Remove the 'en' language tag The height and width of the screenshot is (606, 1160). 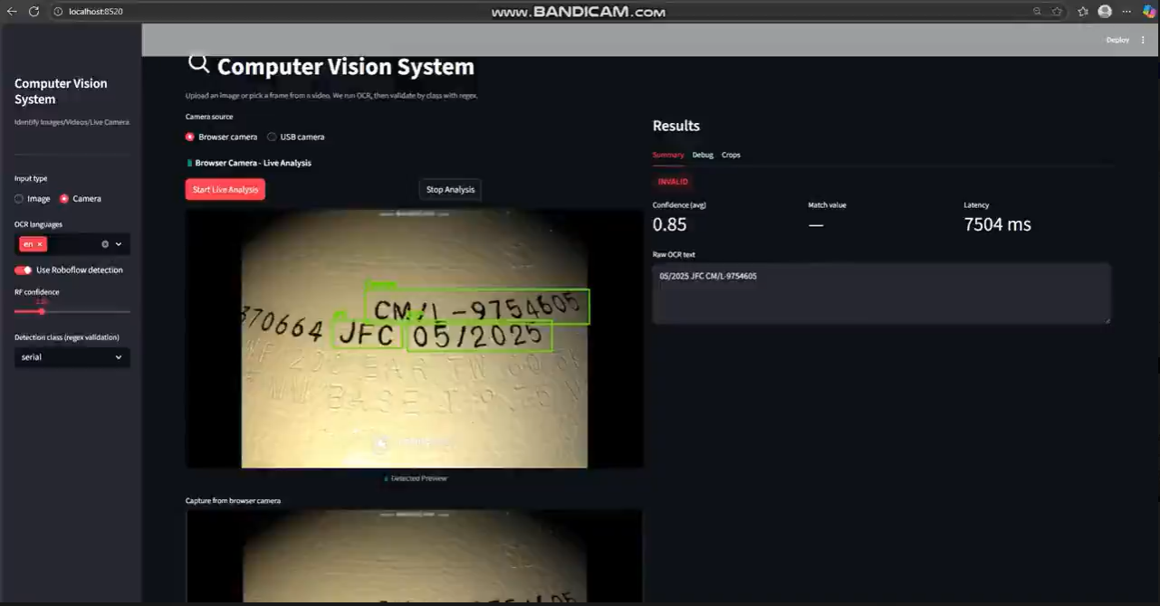tap(40, 244)
